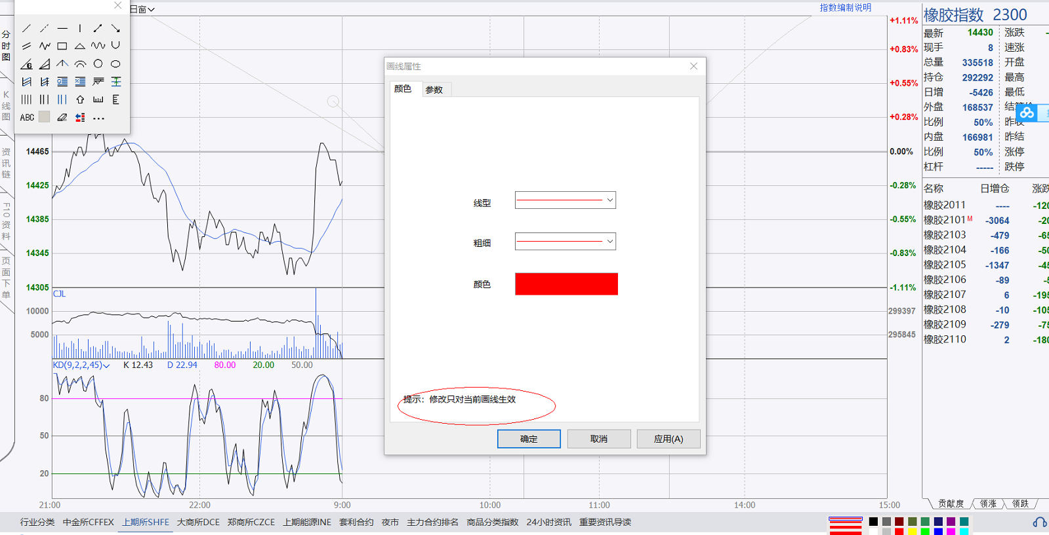
Task: Select 橡胶2105 contract row
Action: tap(945, 265)
